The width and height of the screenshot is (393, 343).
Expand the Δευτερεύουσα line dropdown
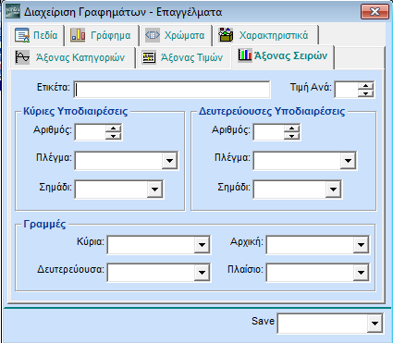[x=202, y=273]
